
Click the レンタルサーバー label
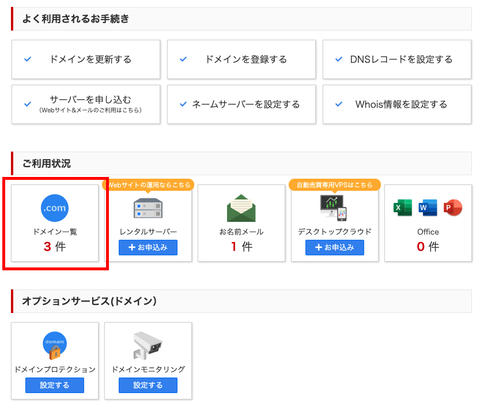point(148,232)
